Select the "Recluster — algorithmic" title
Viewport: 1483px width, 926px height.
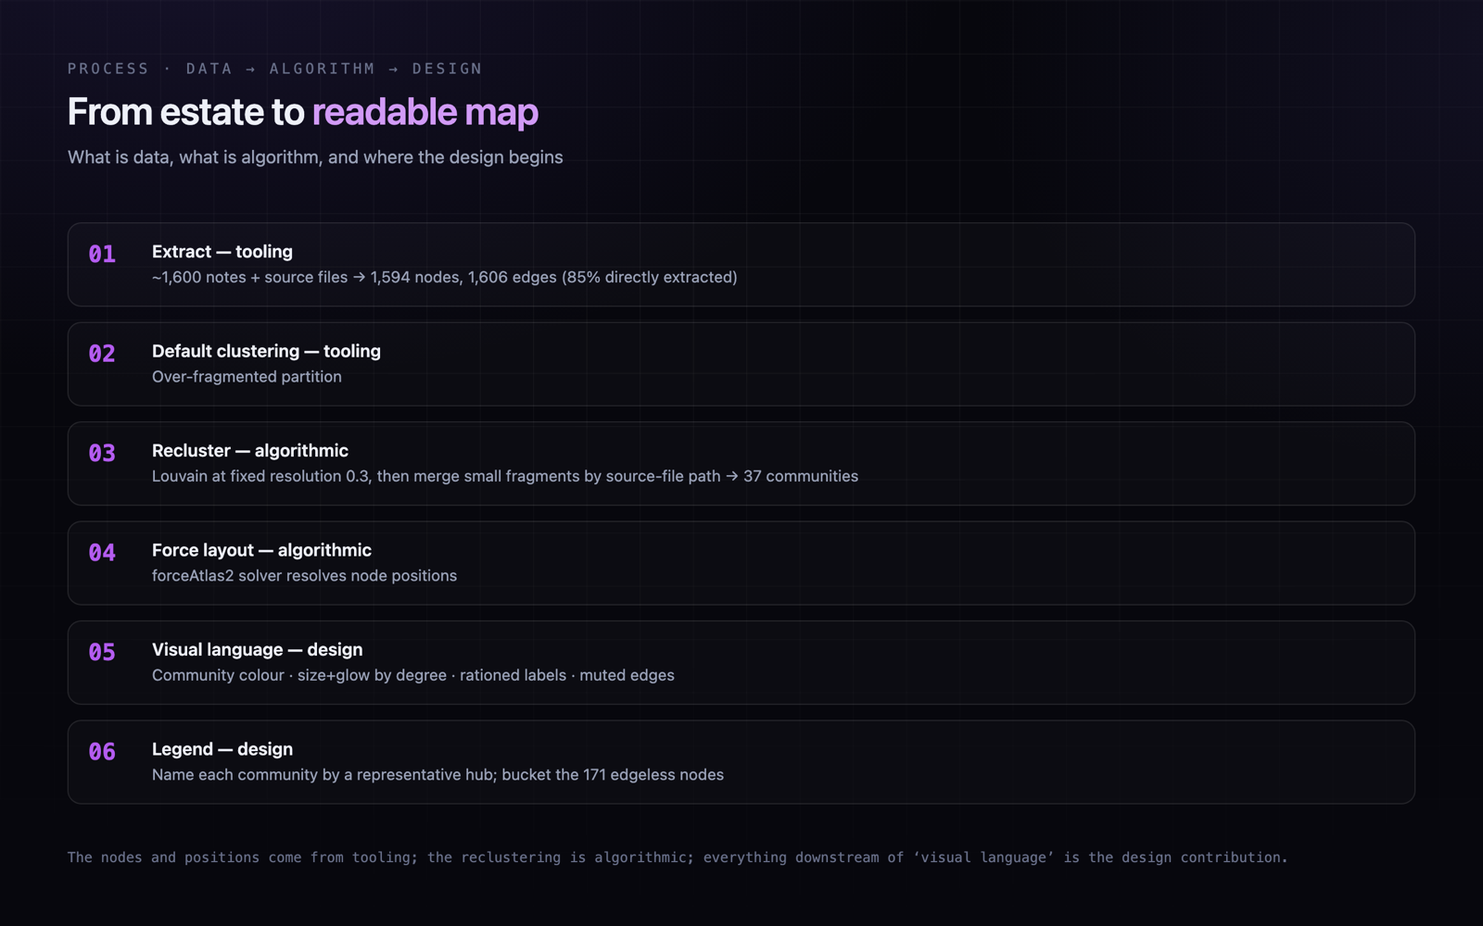pos(250,451)
